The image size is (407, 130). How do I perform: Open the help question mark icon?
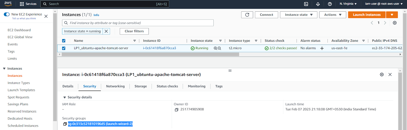pyautogui.click(x=330, y=4)
